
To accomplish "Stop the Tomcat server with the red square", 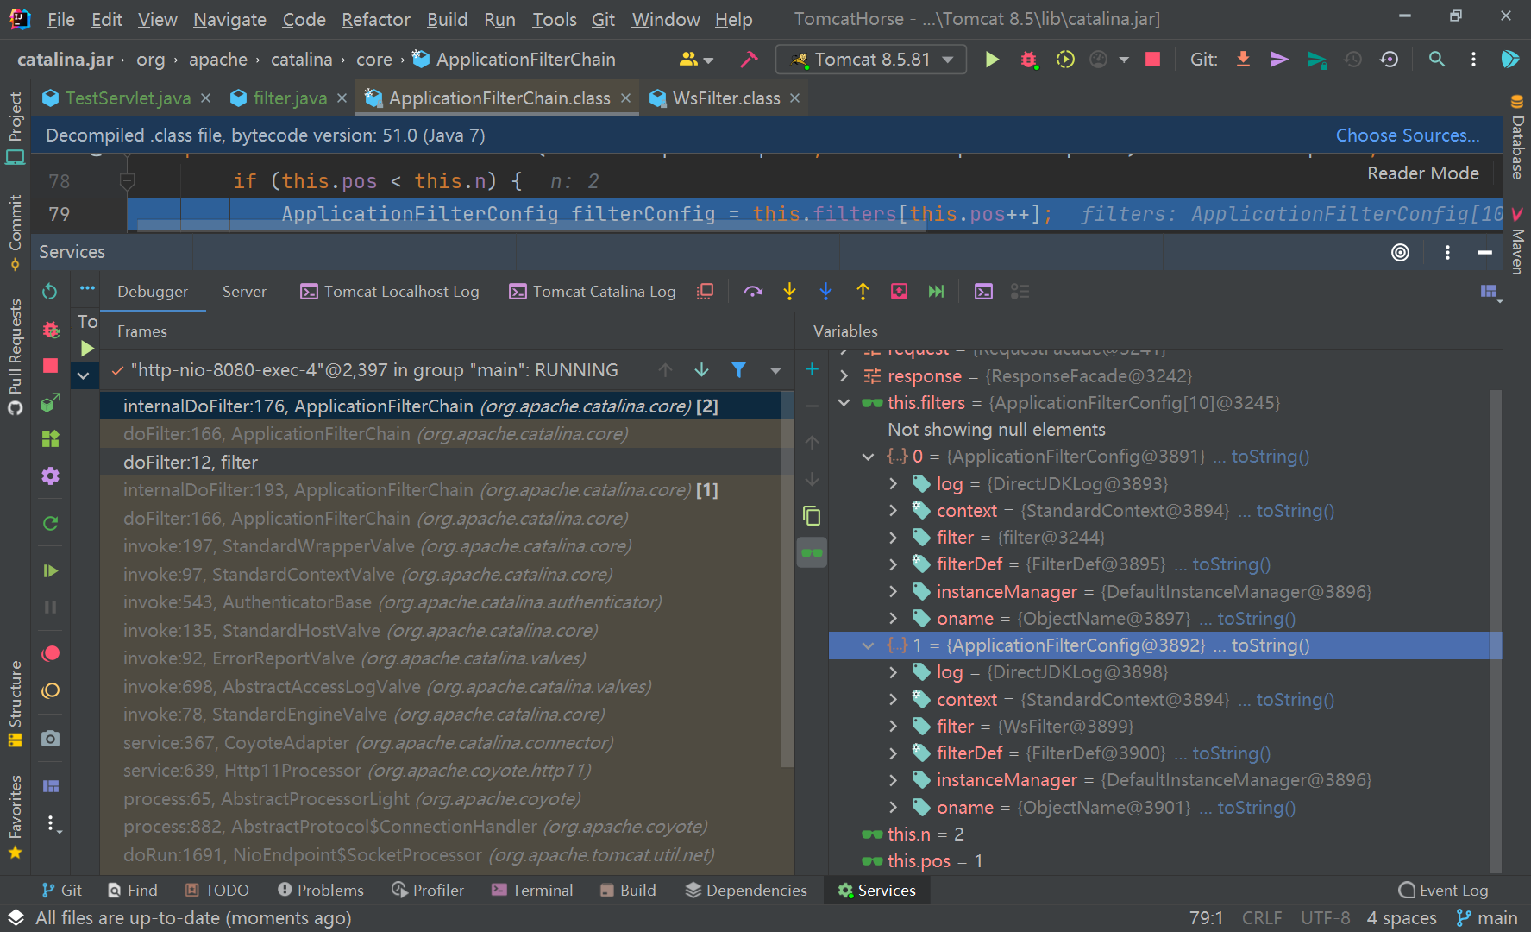I will (x=1152, y=59).
